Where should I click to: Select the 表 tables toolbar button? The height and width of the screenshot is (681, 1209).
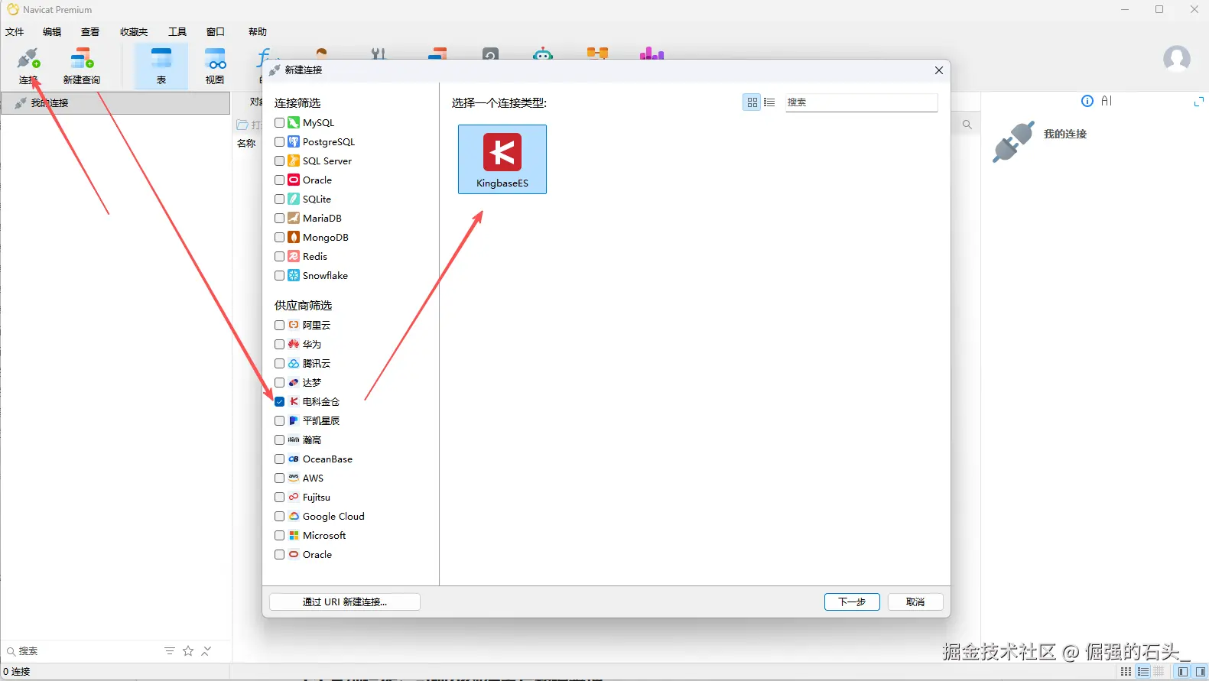click(x=161, y=66)
